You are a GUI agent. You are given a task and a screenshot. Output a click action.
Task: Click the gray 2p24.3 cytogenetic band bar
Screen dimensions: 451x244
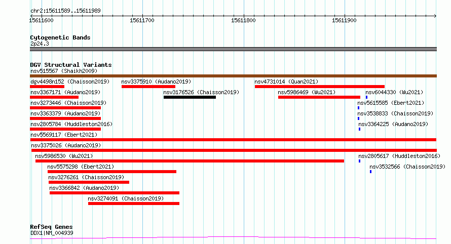tap(233, 49)
